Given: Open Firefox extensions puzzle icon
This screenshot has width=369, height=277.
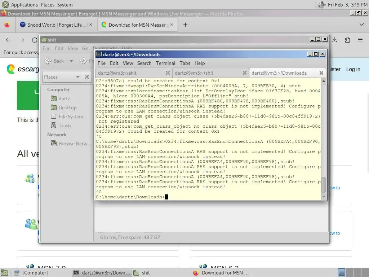Looking at the screenshot, I should point(347,40).
